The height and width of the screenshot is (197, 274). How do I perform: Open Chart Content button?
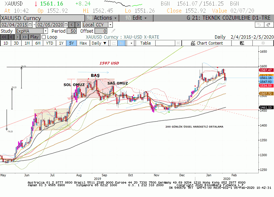click(207, 43)
